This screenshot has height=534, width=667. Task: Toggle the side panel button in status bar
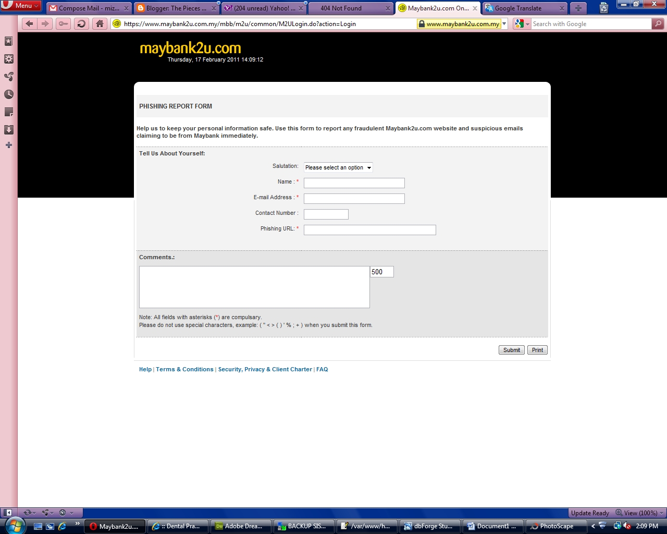[x=8, y=513]
